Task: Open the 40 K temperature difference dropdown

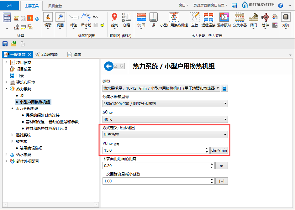Action: [x=165, y=119]
